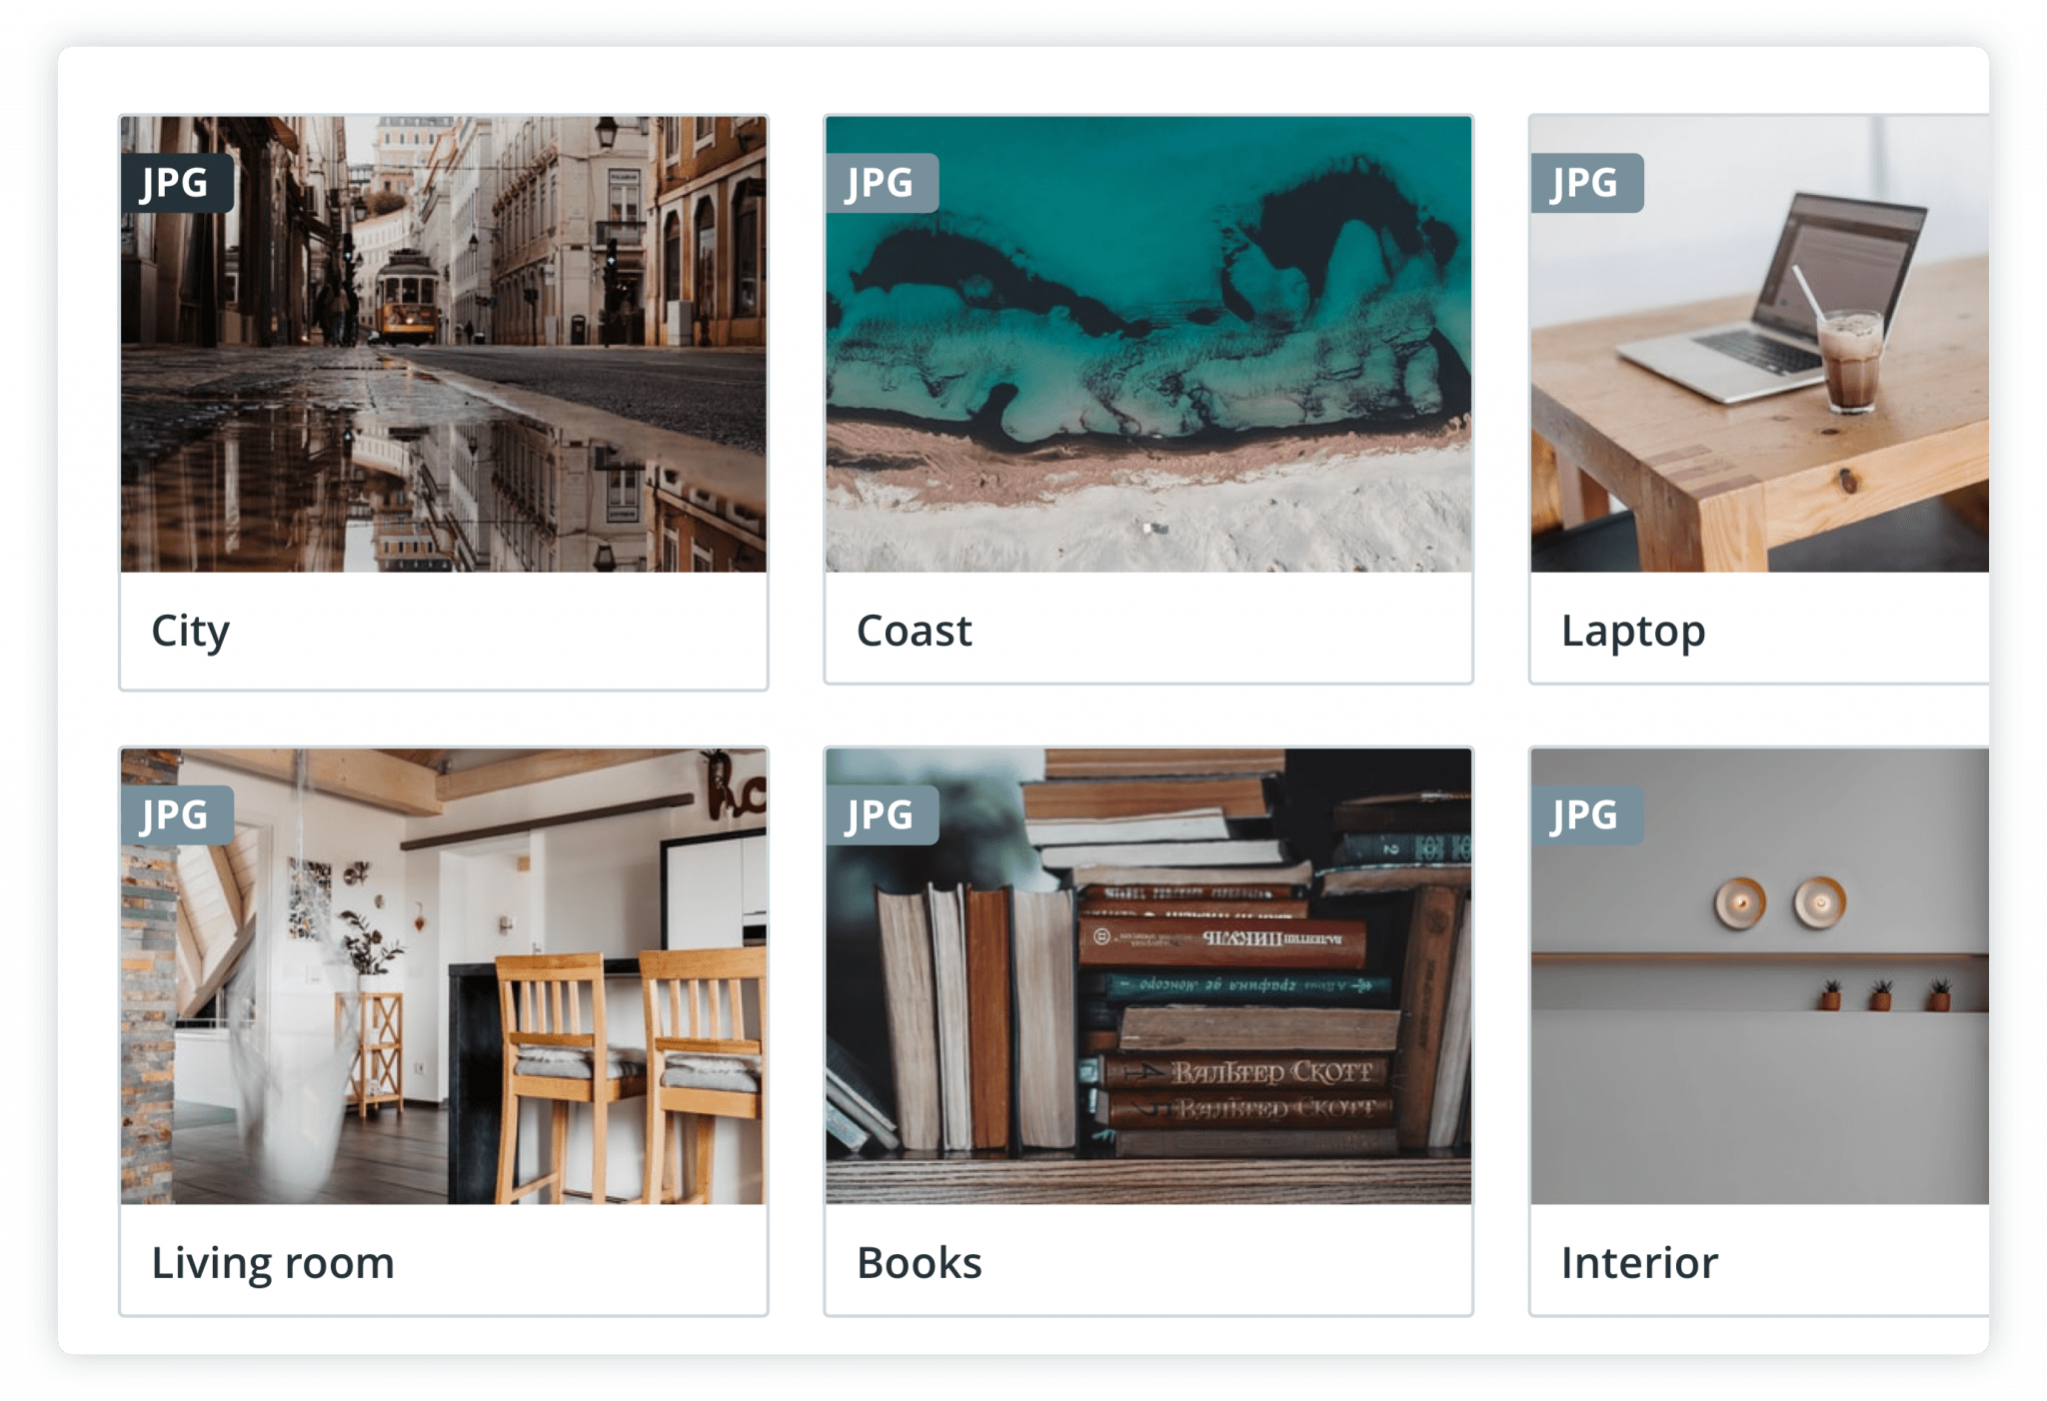
Task: Click the Interior title label
Action: click(x=1639, y=1262)
